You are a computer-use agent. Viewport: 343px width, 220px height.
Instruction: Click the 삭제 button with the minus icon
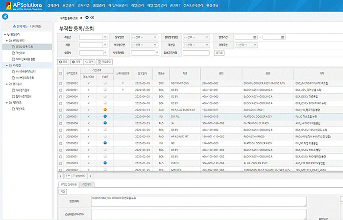click(76, 62)
